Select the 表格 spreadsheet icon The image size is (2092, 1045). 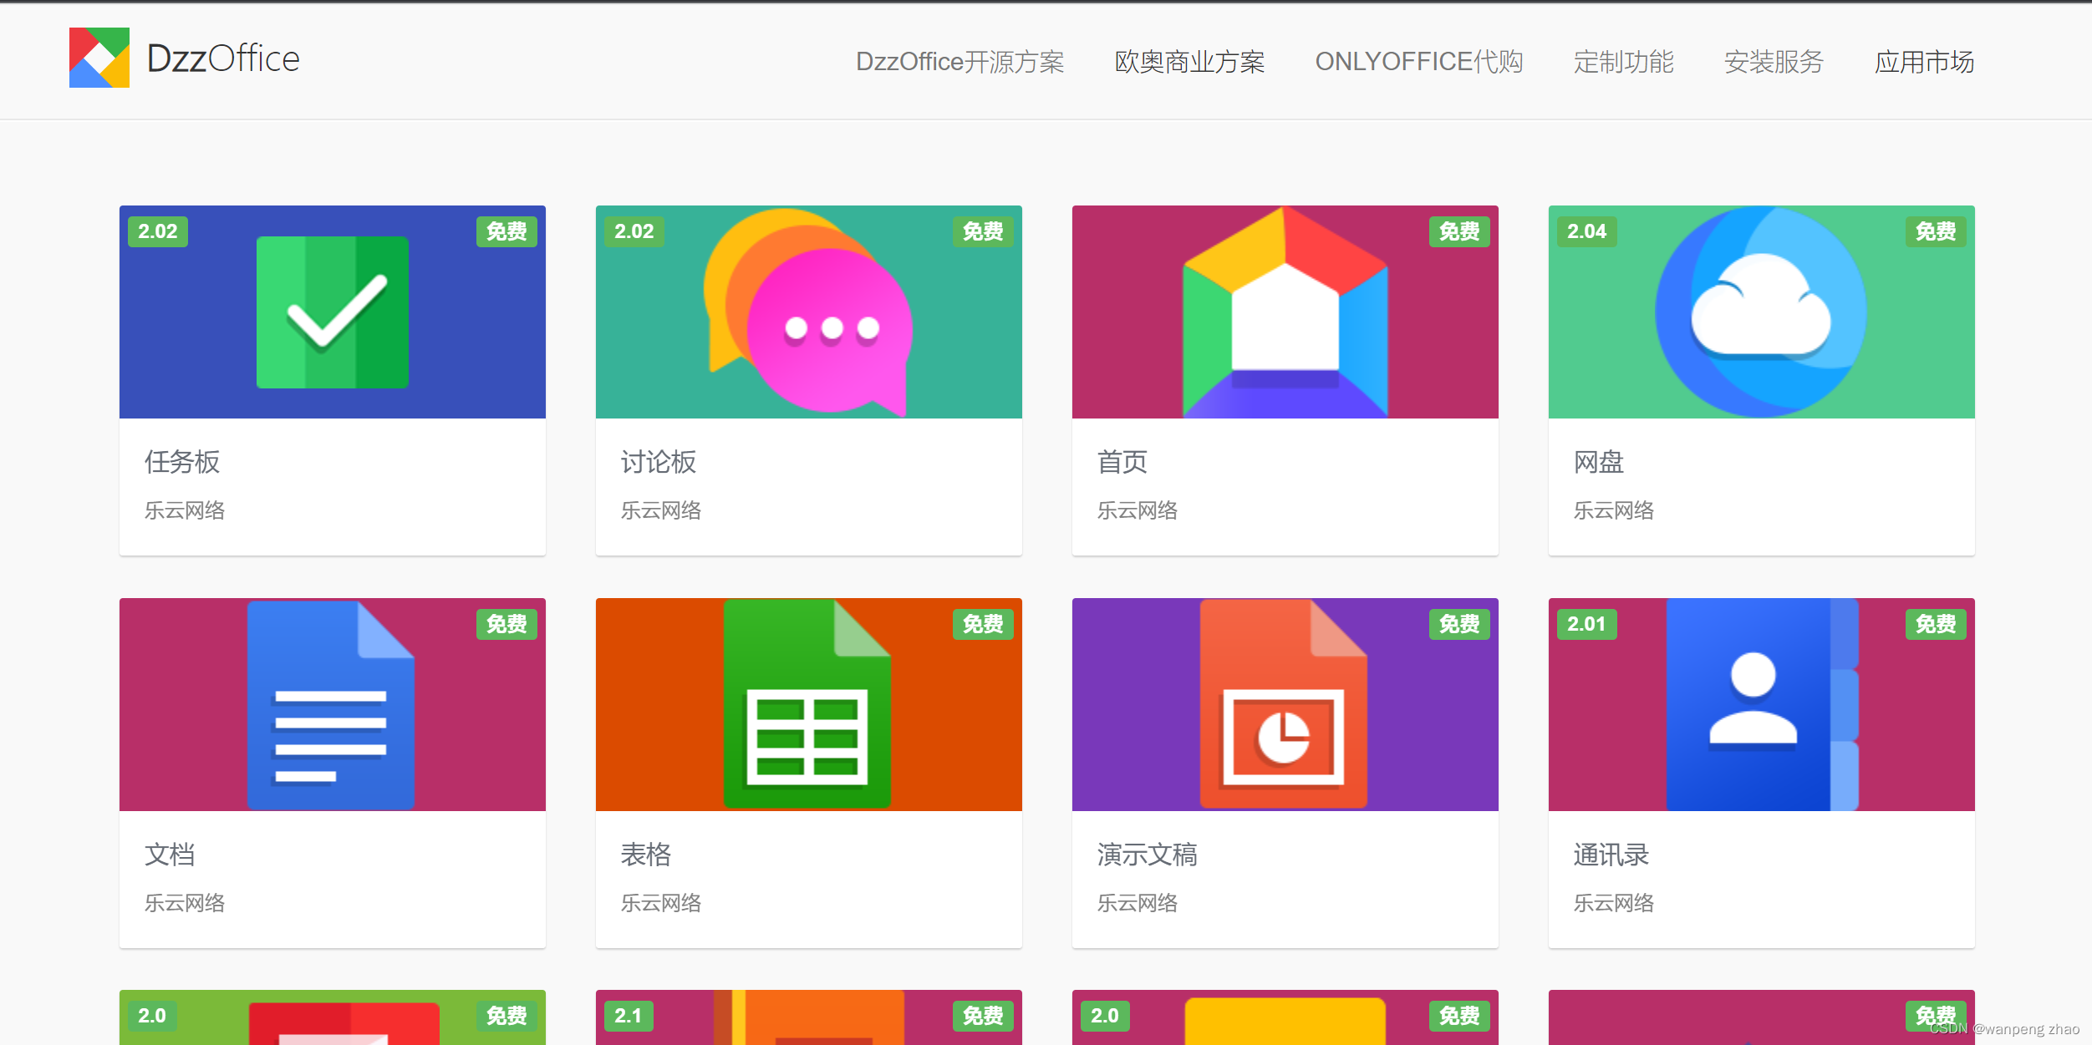pos(807,703)
